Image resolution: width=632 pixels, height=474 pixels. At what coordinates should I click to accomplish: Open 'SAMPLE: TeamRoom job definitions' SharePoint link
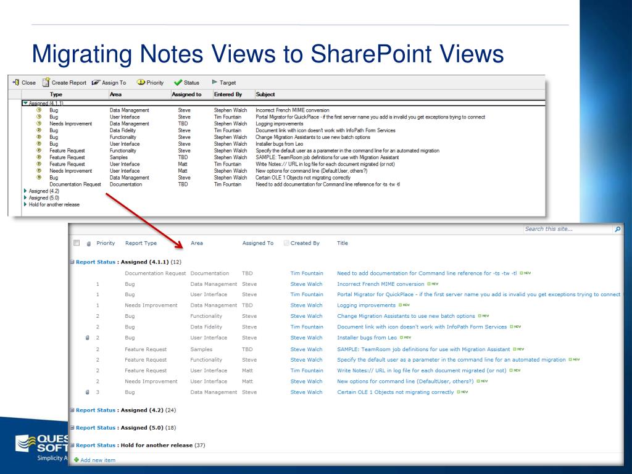pyautogui.click(x=423, y=349)
